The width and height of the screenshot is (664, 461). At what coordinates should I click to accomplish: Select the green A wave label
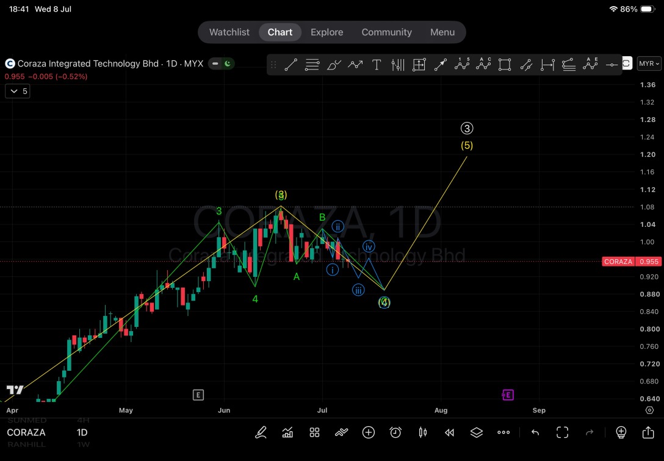coord(297,277)
